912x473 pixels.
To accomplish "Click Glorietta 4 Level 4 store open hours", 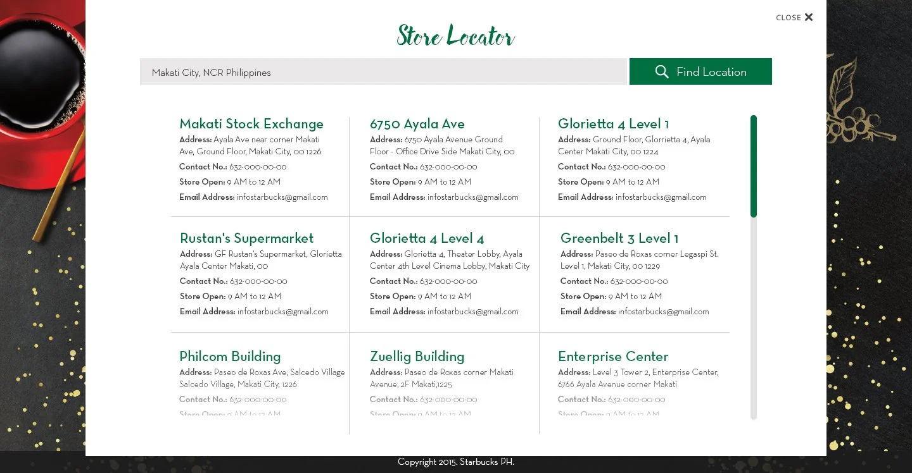I will (x=421, y=297).
